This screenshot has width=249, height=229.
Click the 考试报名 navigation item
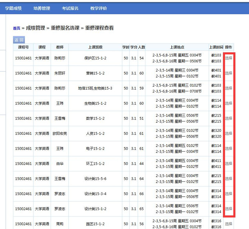(x=70, y=8)
